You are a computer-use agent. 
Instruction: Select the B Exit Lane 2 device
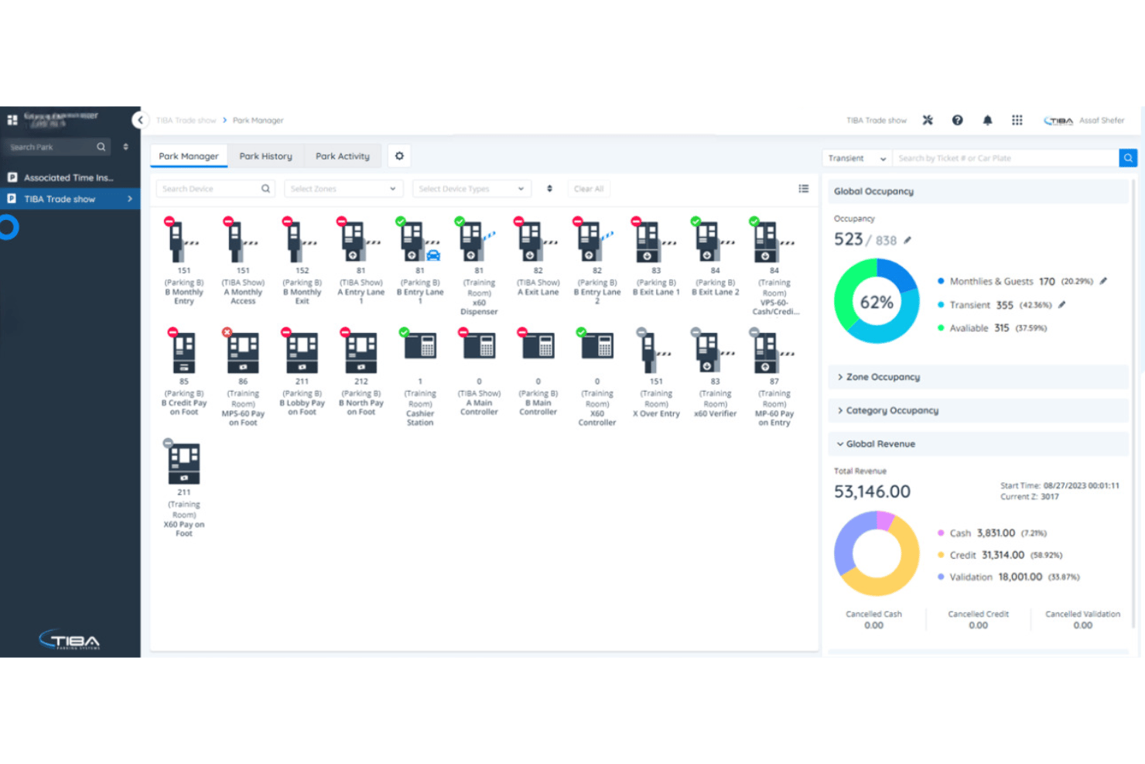tap(715, 242)
